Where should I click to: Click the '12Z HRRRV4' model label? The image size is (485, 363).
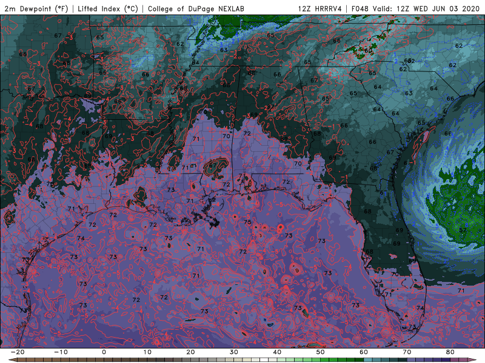[320, 9]
